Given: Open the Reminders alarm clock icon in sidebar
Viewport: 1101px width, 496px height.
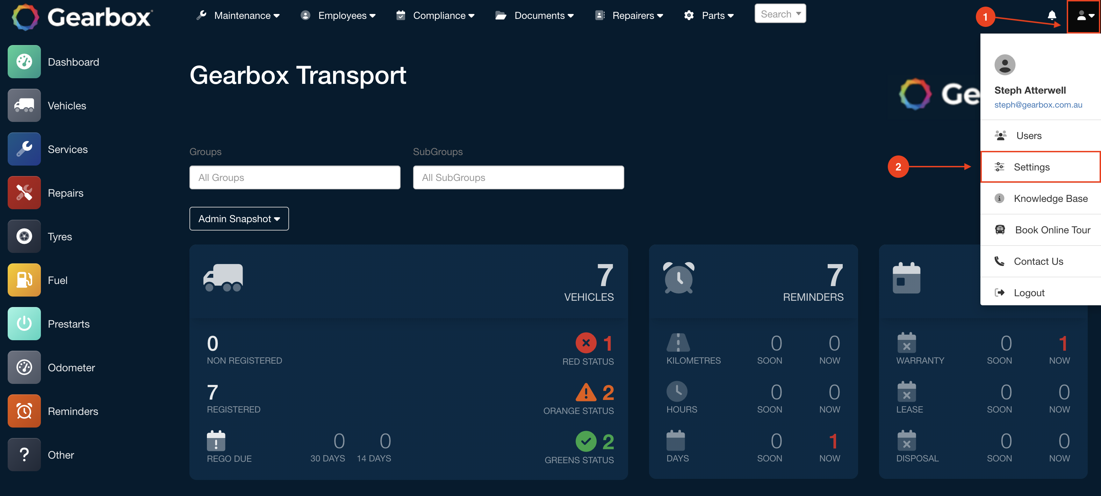Looking at the screenshot, I should click(24, 410).
